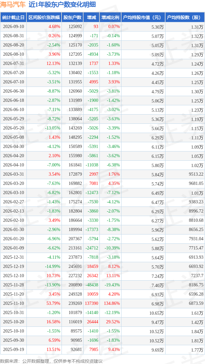Click the 户均持股市值（元） column header

point(143,17)
